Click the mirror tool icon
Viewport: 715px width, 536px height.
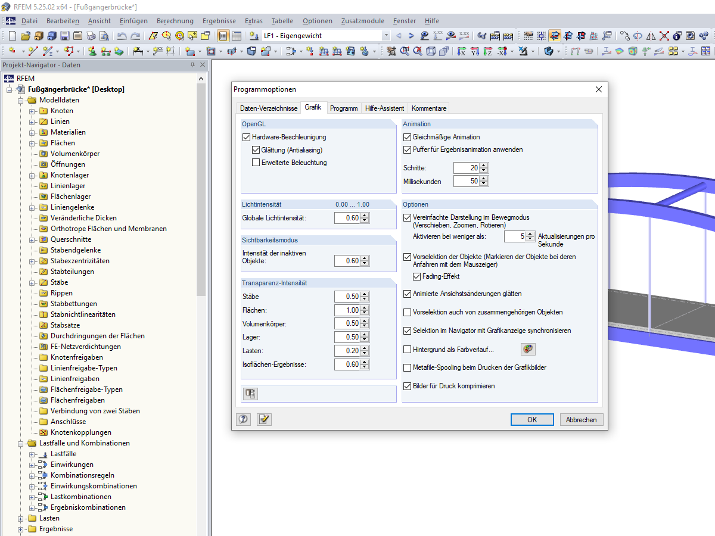[x=651, y=36]
